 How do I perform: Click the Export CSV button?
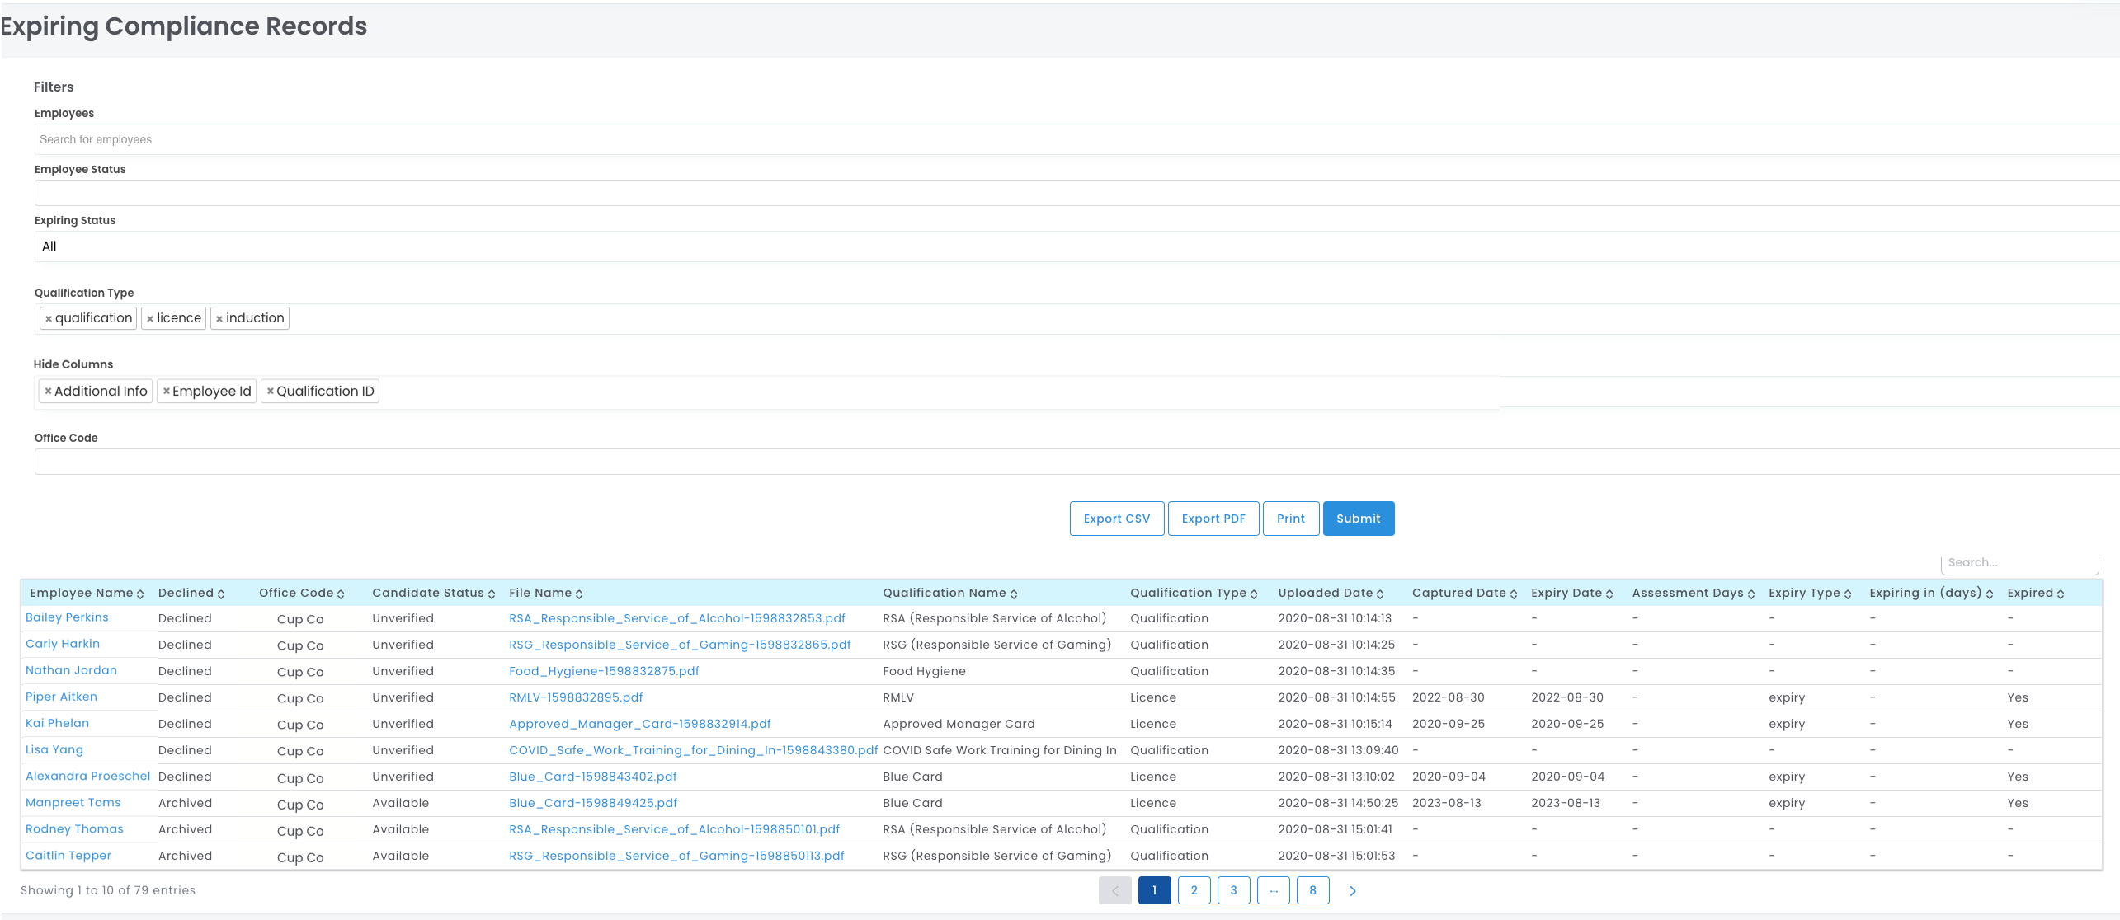tap(1116, 519)
